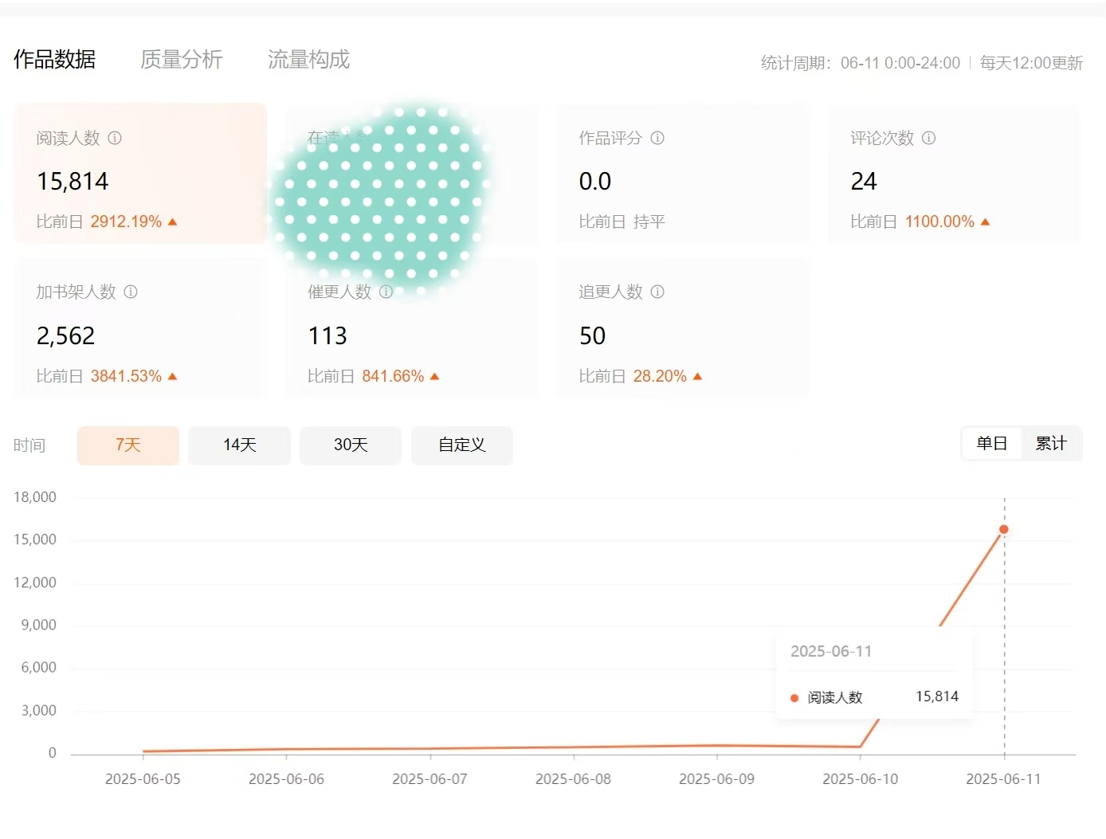Image resolution: width=1106 pixels, height=839 pixels.
Task: Click the 3841.53% change value
Action: pos(126,376)
